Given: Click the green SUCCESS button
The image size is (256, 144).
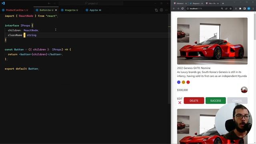Looking at the screenshot, I should coord(216,100).
